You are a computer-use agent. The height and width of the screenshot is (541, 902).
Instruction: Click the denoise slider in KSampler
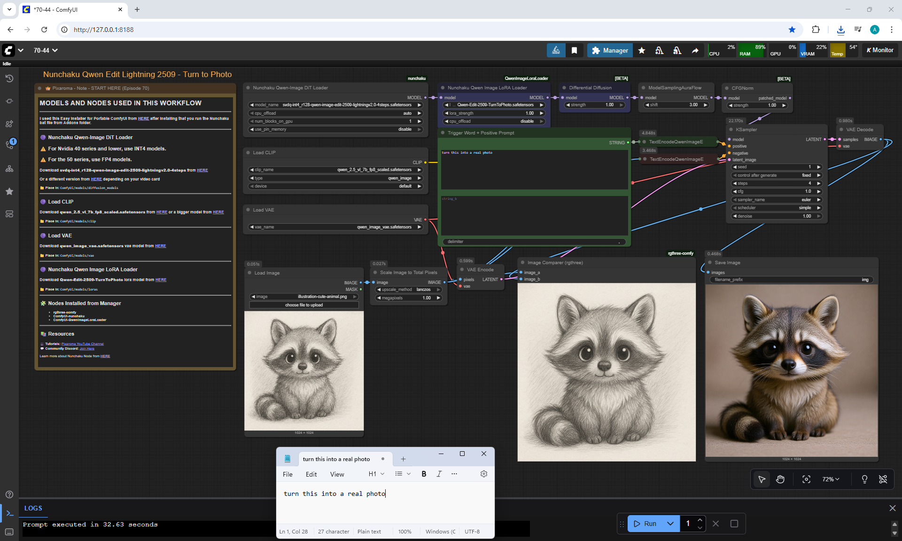777,216
